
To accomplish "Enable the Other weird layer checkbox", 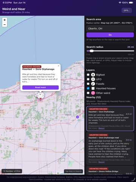I will pyautogui.click(x=88, y=93).
